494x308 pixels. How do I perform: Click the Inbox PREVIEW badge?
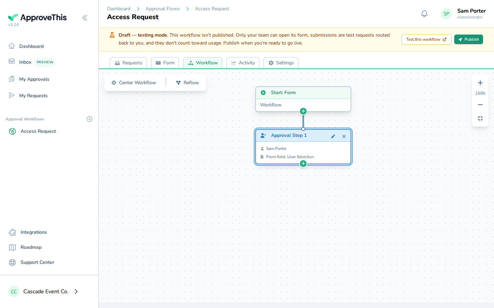click(45, 62)
